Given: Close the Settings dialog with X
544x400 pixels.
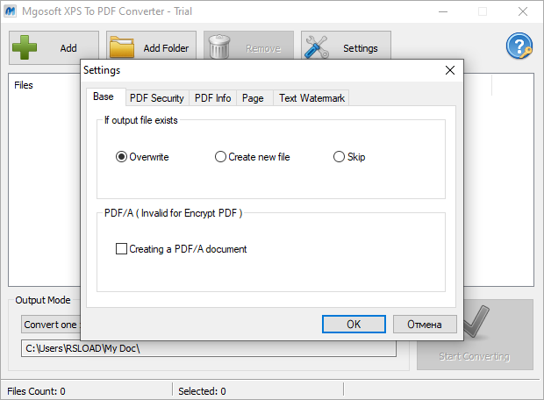Looking at the screenshot, I should pyautogui.click(x=450, y=70).
